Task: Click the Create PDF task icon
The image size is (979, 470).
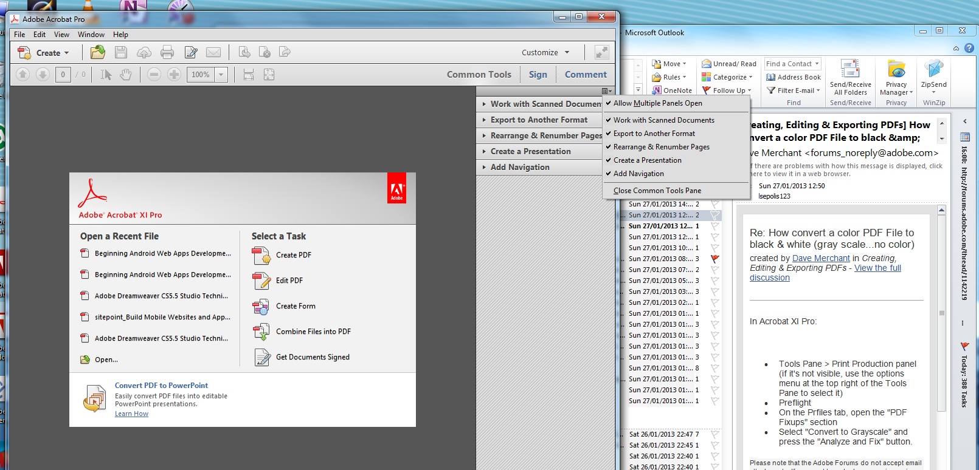Action: 261,256
